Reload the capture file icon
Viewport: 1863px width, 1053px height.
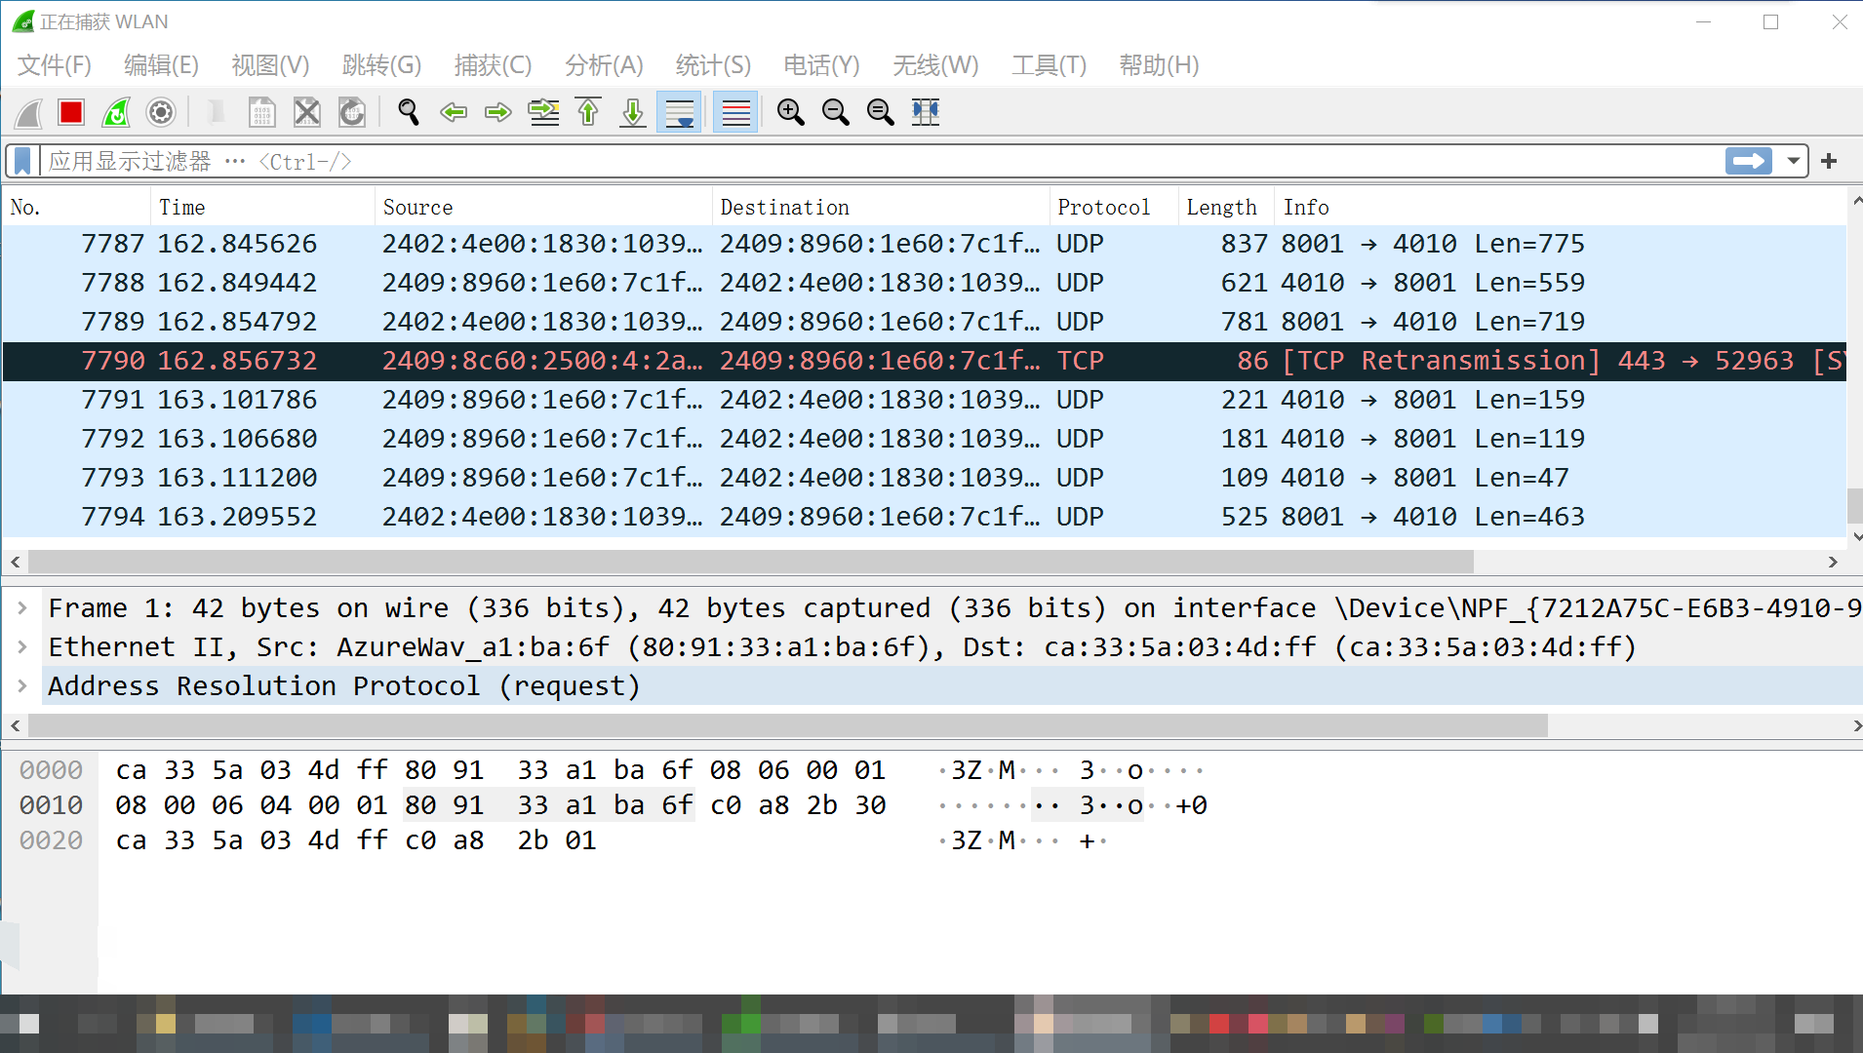(x=352, y=113)
